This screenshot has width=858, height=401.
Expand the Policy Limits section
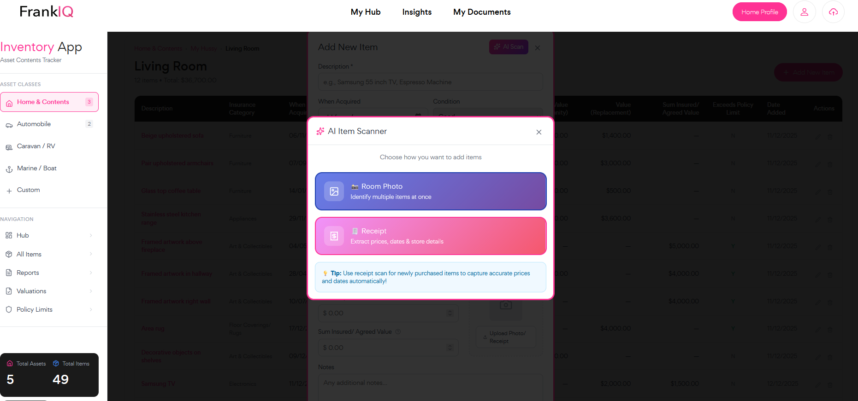(91, 309)
